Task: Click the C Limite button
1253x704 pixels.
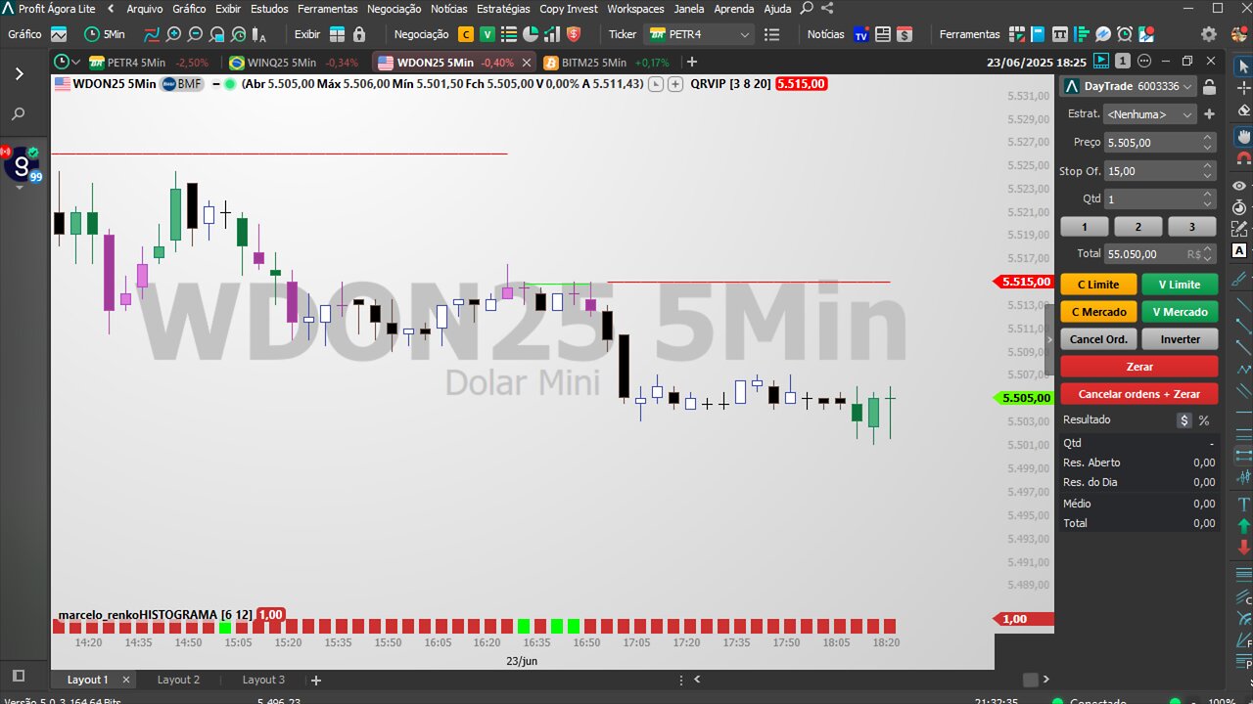Action: coord(1098,285)
